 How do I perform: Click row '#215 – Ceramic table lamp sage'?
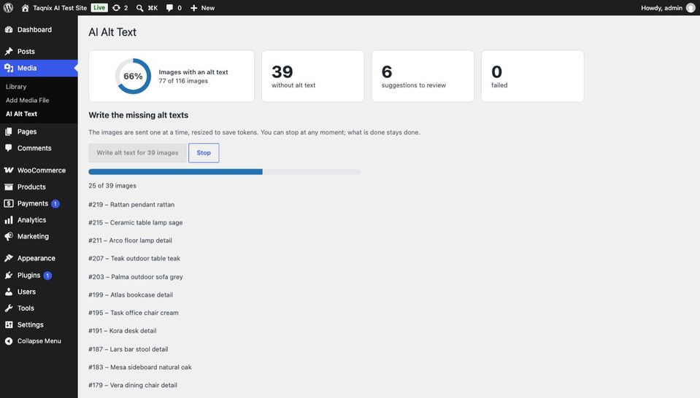click(135, 222)
